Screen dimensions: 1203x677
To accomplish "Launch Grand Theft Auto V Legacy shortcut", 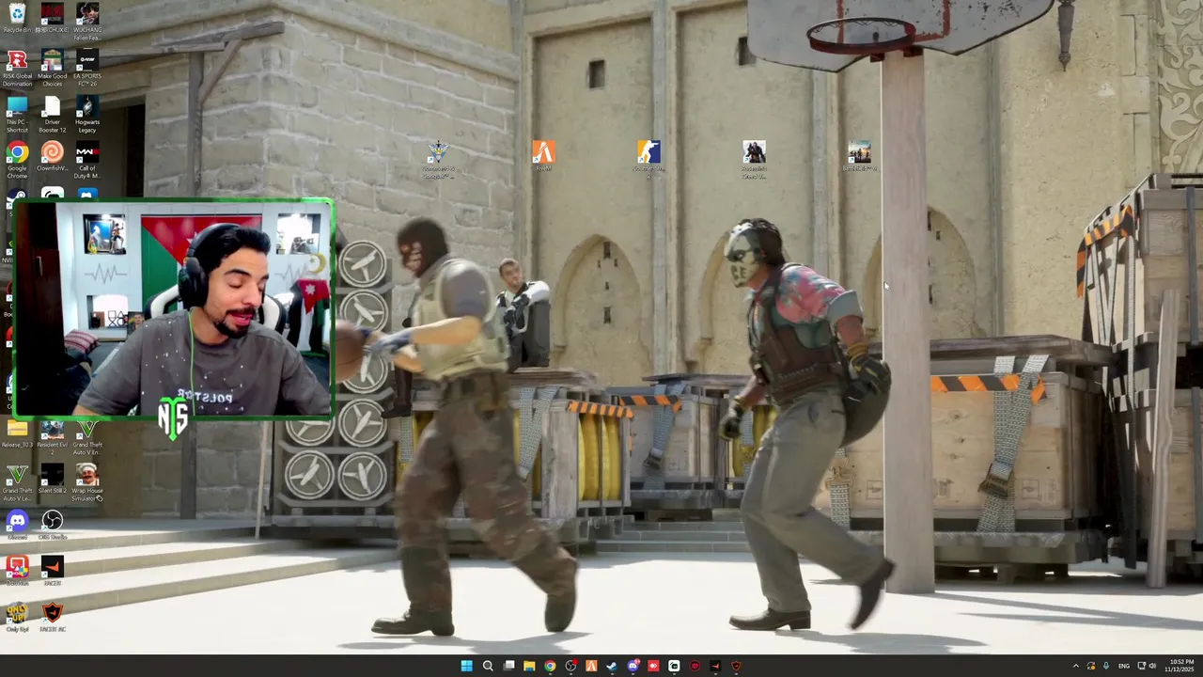I will click(17, 483).
